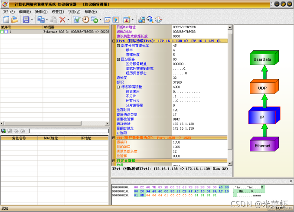Image resolution: width=294 pixels, height=212 pixels.
Task: Click the text field in the address panel
Action: 69,130
